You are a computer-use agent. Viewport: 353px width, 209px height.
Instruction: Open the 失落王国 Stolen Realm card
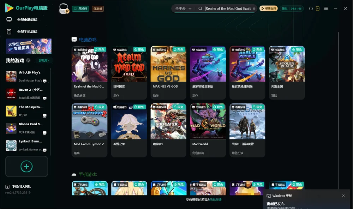click(x=287, y=73)
